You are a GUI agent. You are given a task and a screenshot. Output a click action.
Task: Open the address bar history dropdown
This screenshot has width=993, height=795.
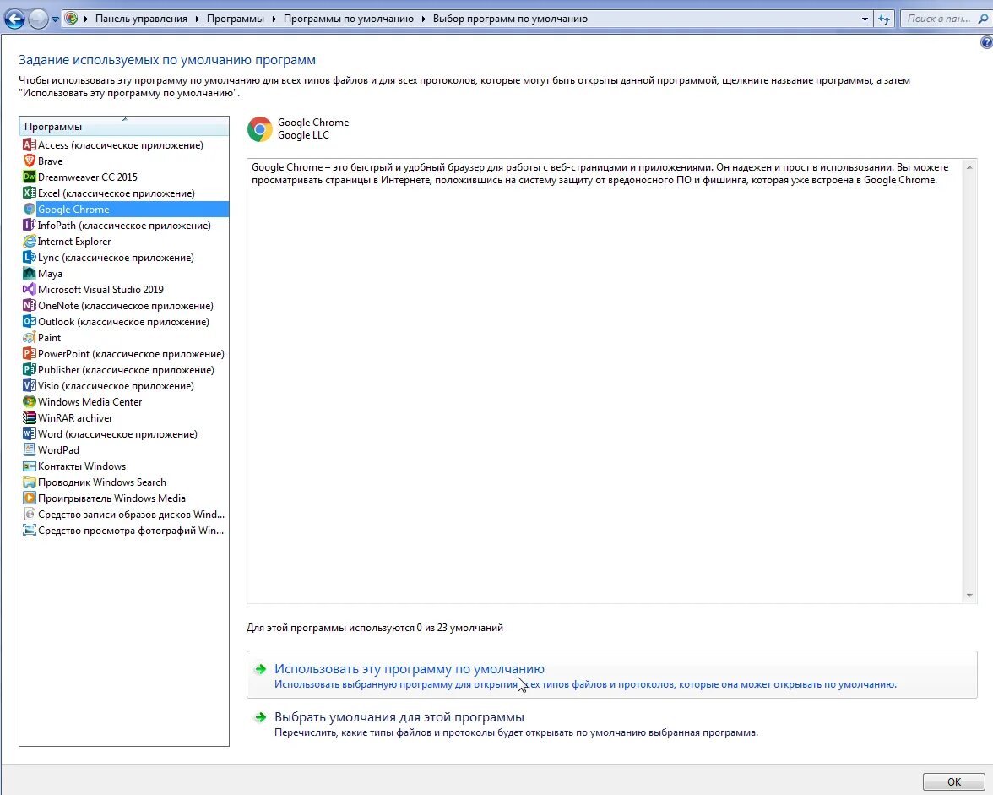pos(865,19)
